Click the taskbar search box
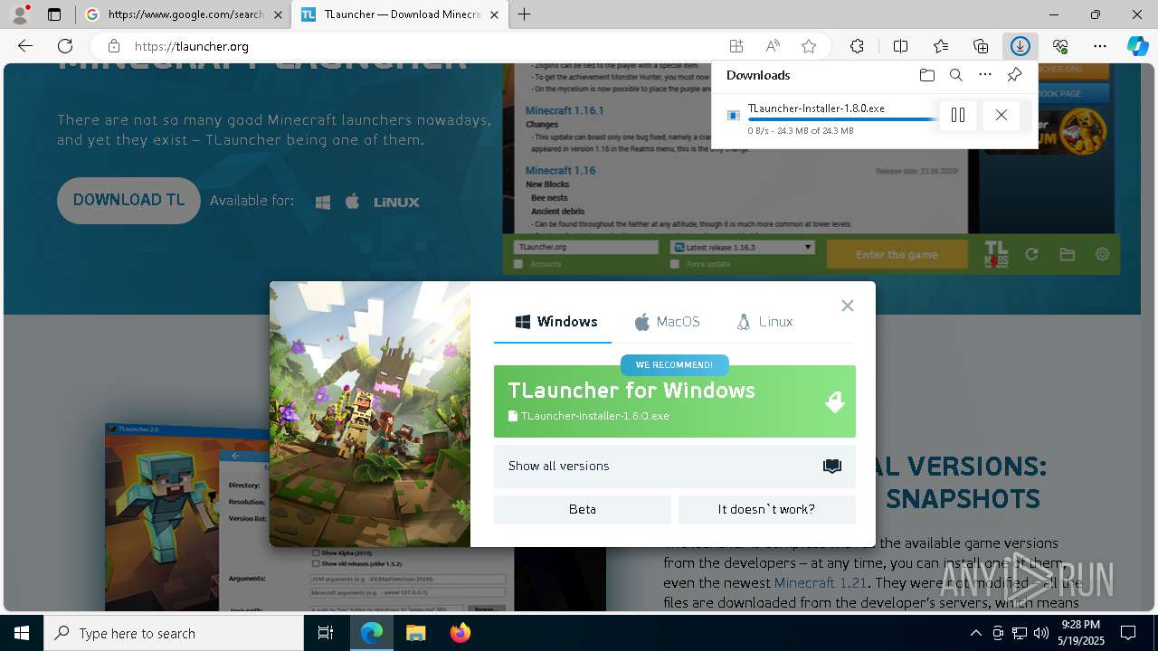Image resolution: width=1158 pixels, height=651 pixels. 174,633
